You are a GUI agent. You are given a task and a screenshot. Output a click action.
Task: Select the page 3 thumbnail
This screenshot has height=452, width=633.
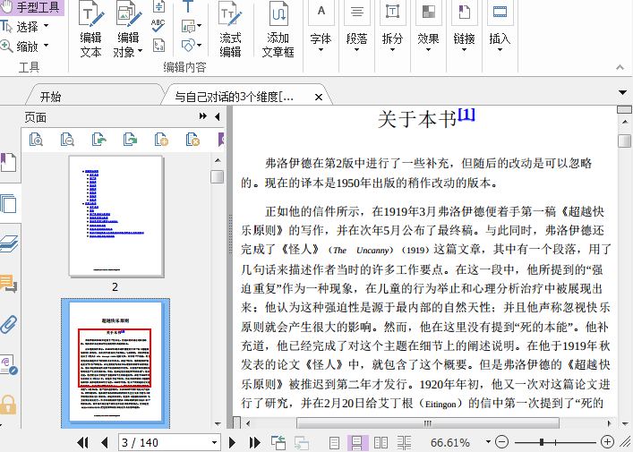coord(115,362)
